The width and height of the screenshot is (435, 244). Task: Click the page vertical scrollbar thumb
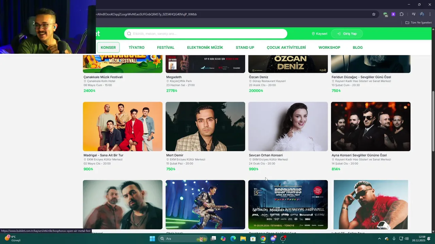tap(433, 121)
